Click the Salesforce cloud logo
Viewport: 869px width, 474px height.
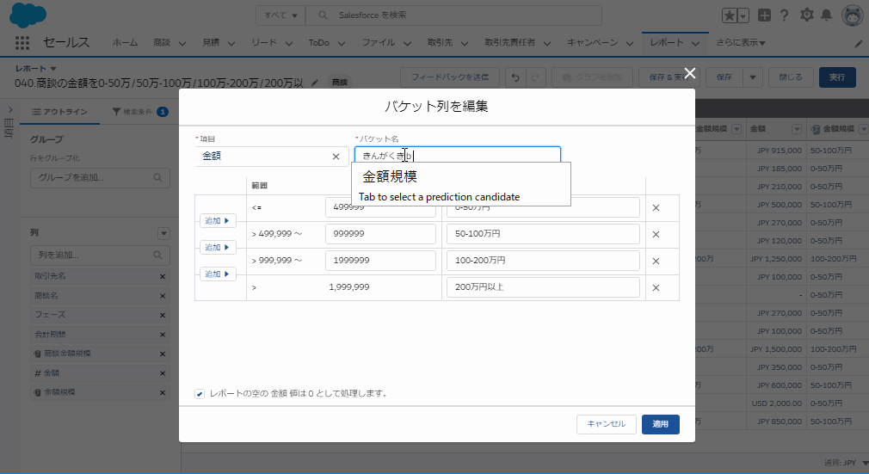point(28,15)
